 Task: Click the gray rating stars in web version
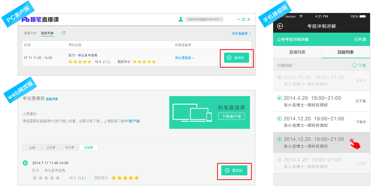point(46,178)
